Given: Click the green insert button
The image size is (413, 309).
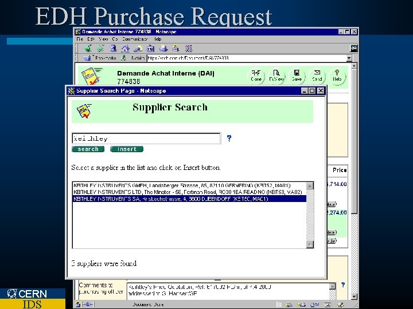Looking at the screenshot, I should (x=127, y=149).
